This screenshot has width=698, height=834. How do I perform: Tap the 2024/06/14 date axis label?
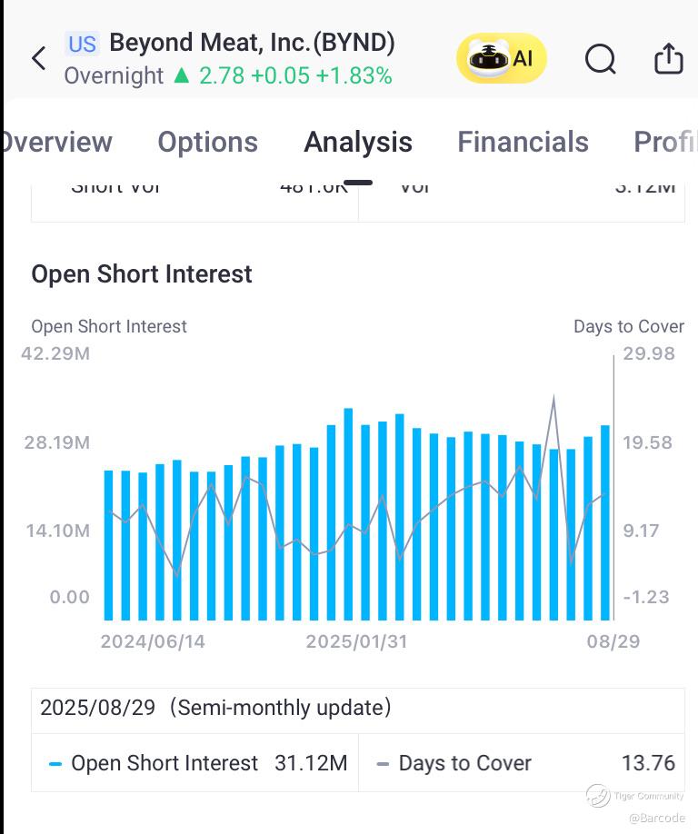pyautogui.click(x=153, y=641)
